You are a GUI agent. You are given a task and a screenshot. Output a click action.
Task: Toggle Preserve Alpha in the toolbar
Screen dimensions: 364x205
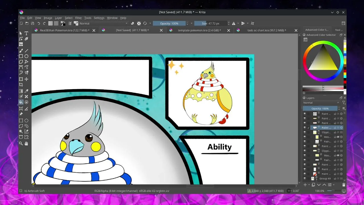pos(139,23)
